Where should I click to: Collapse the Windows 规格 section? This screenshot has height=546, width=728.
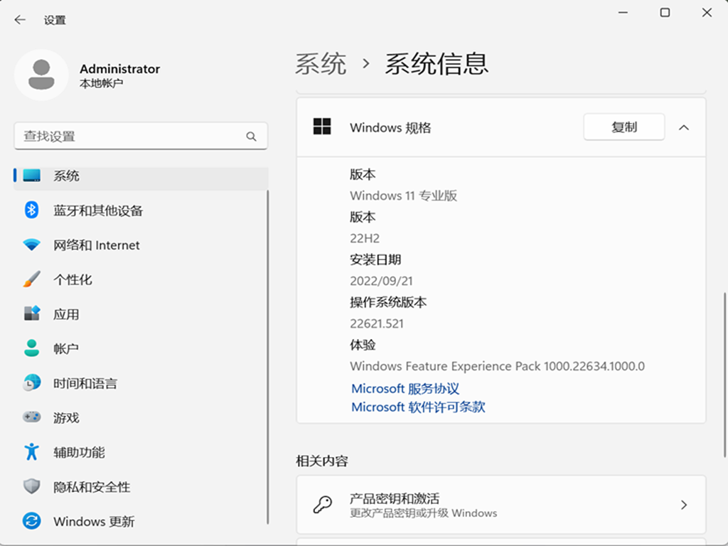pos(683,127)
